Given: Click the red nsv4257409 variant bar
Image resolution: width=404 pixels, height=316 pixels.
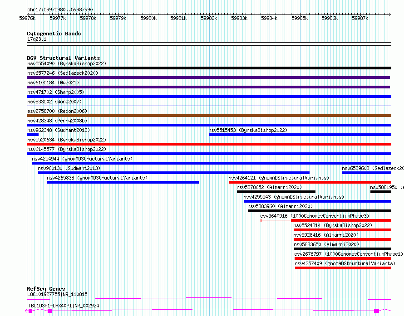Looking at the screenshot, I should (343, 268).
